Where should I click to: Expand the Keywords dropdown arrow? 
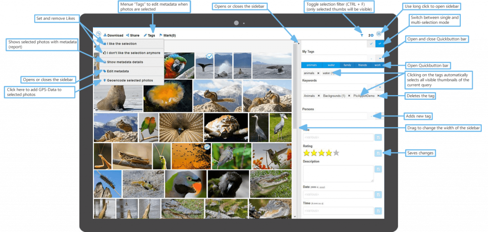point(379,87)
